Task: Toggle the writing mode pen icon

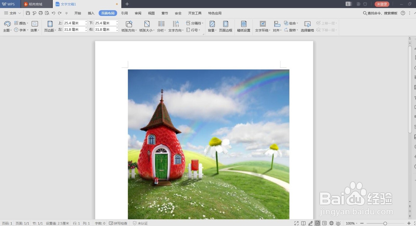Action: click(310, 224)
